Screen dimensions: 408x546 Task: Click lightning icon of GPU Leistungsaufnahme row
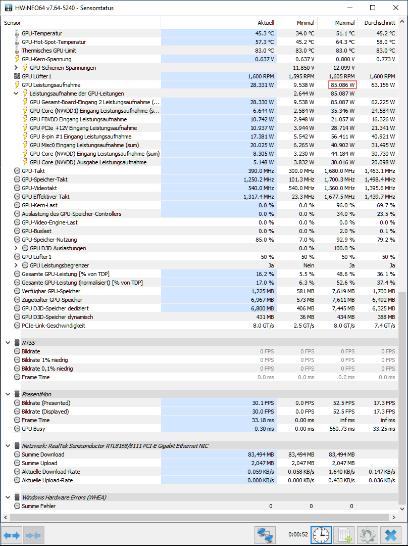click(x=17, y=85)
